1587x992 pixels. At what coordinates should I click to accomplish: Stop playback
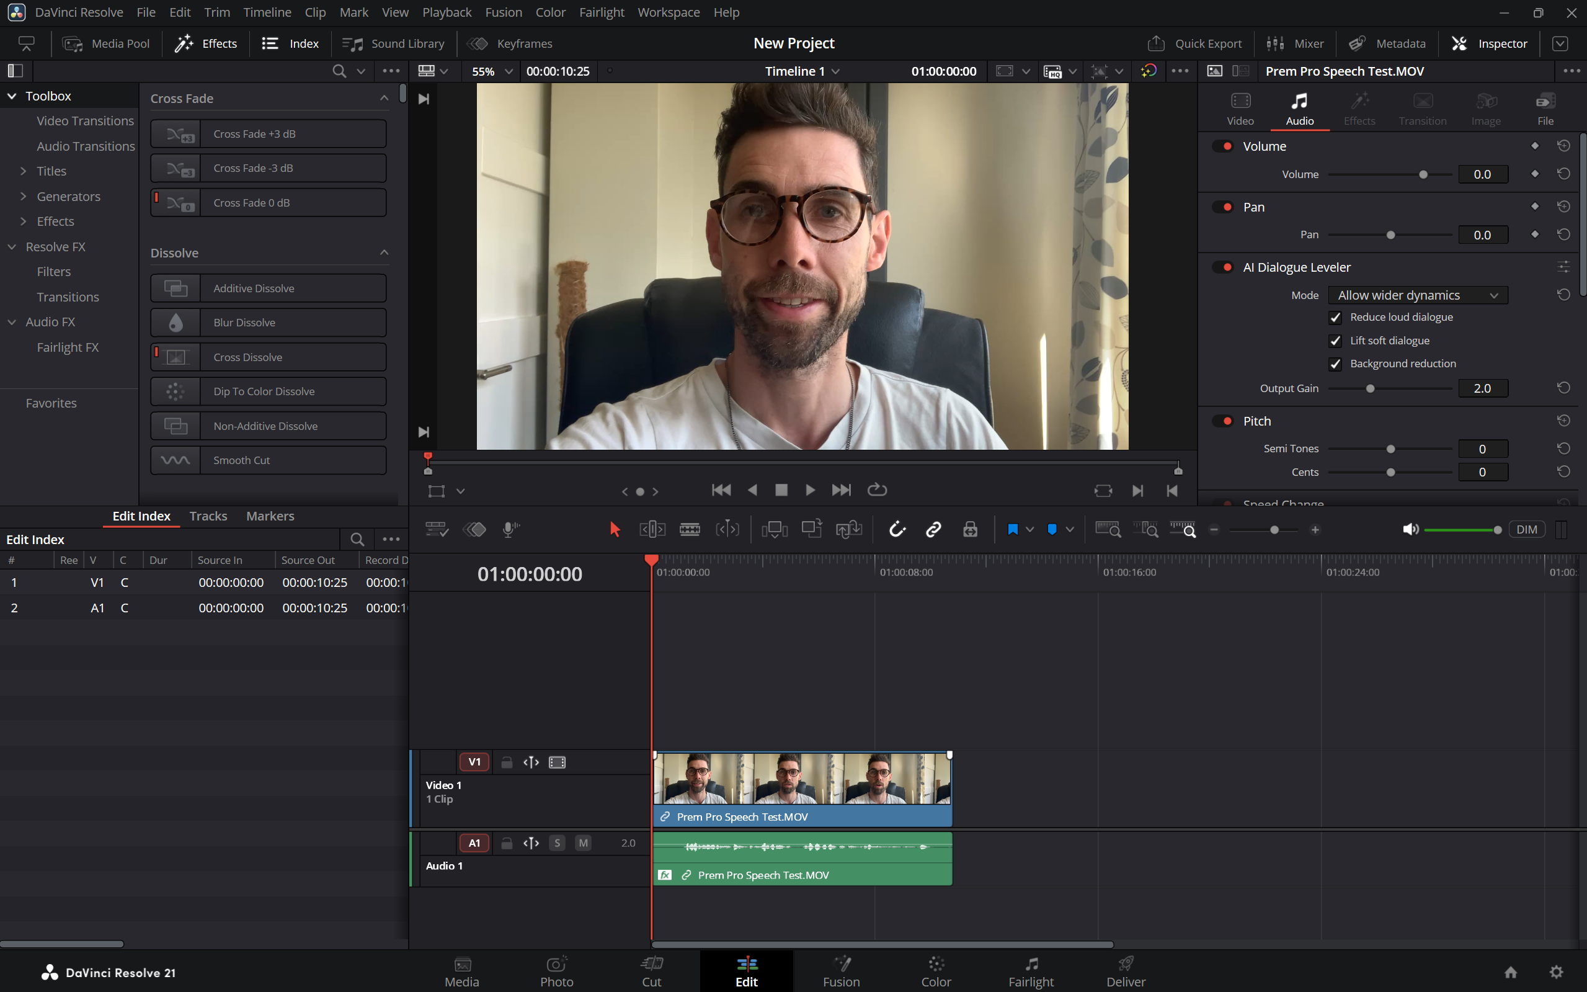coord(781,490)
